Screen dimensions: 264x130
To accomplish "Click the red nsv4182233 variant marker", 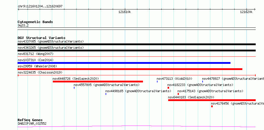I will pos(168,88).
